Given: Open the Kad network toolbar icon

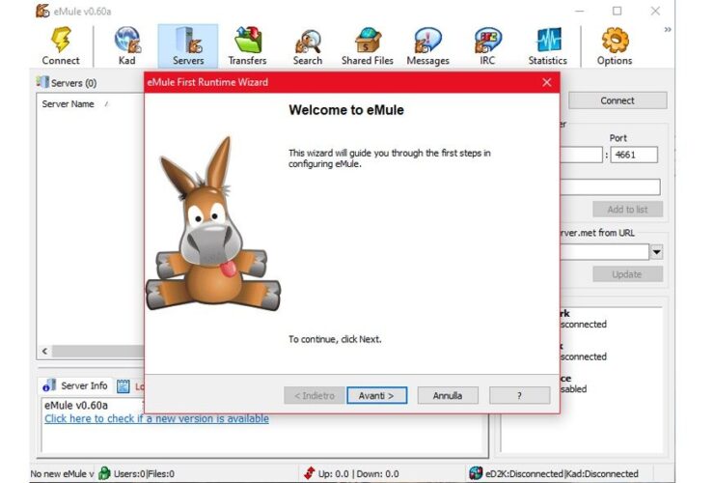Looking at the screenshot, I should [127, 40].
